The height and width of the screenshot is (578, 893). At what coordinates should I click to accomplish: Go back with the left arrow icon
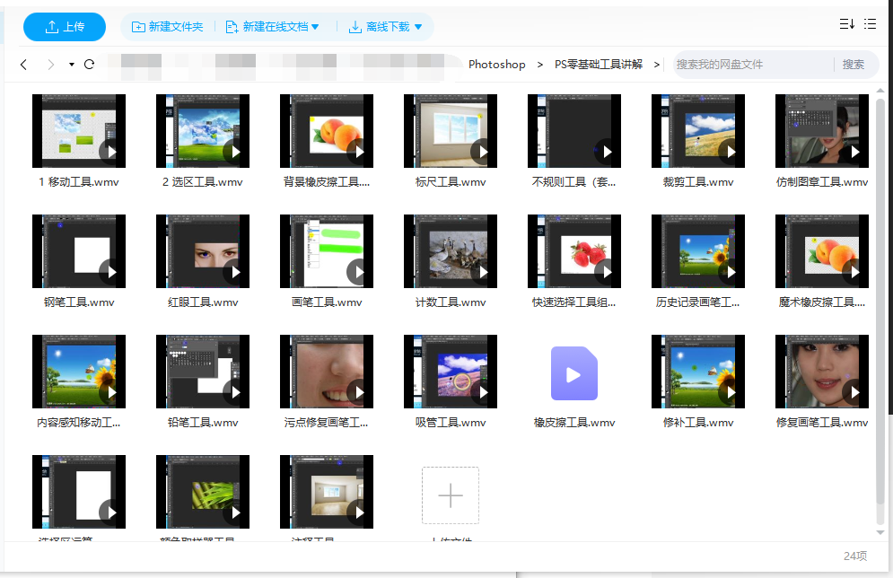[x=23, y=65]
